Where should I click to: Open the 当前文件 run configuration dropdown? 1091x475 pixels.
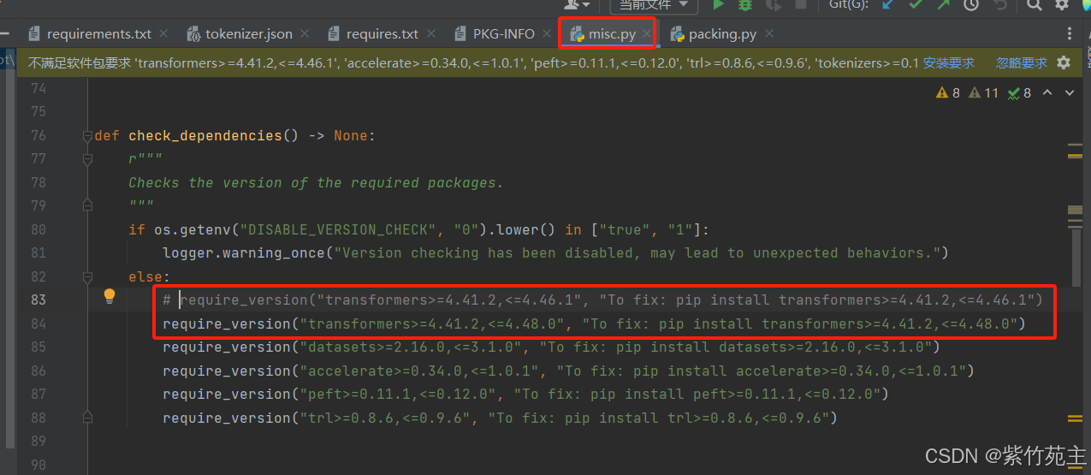[x=653, y=4]
